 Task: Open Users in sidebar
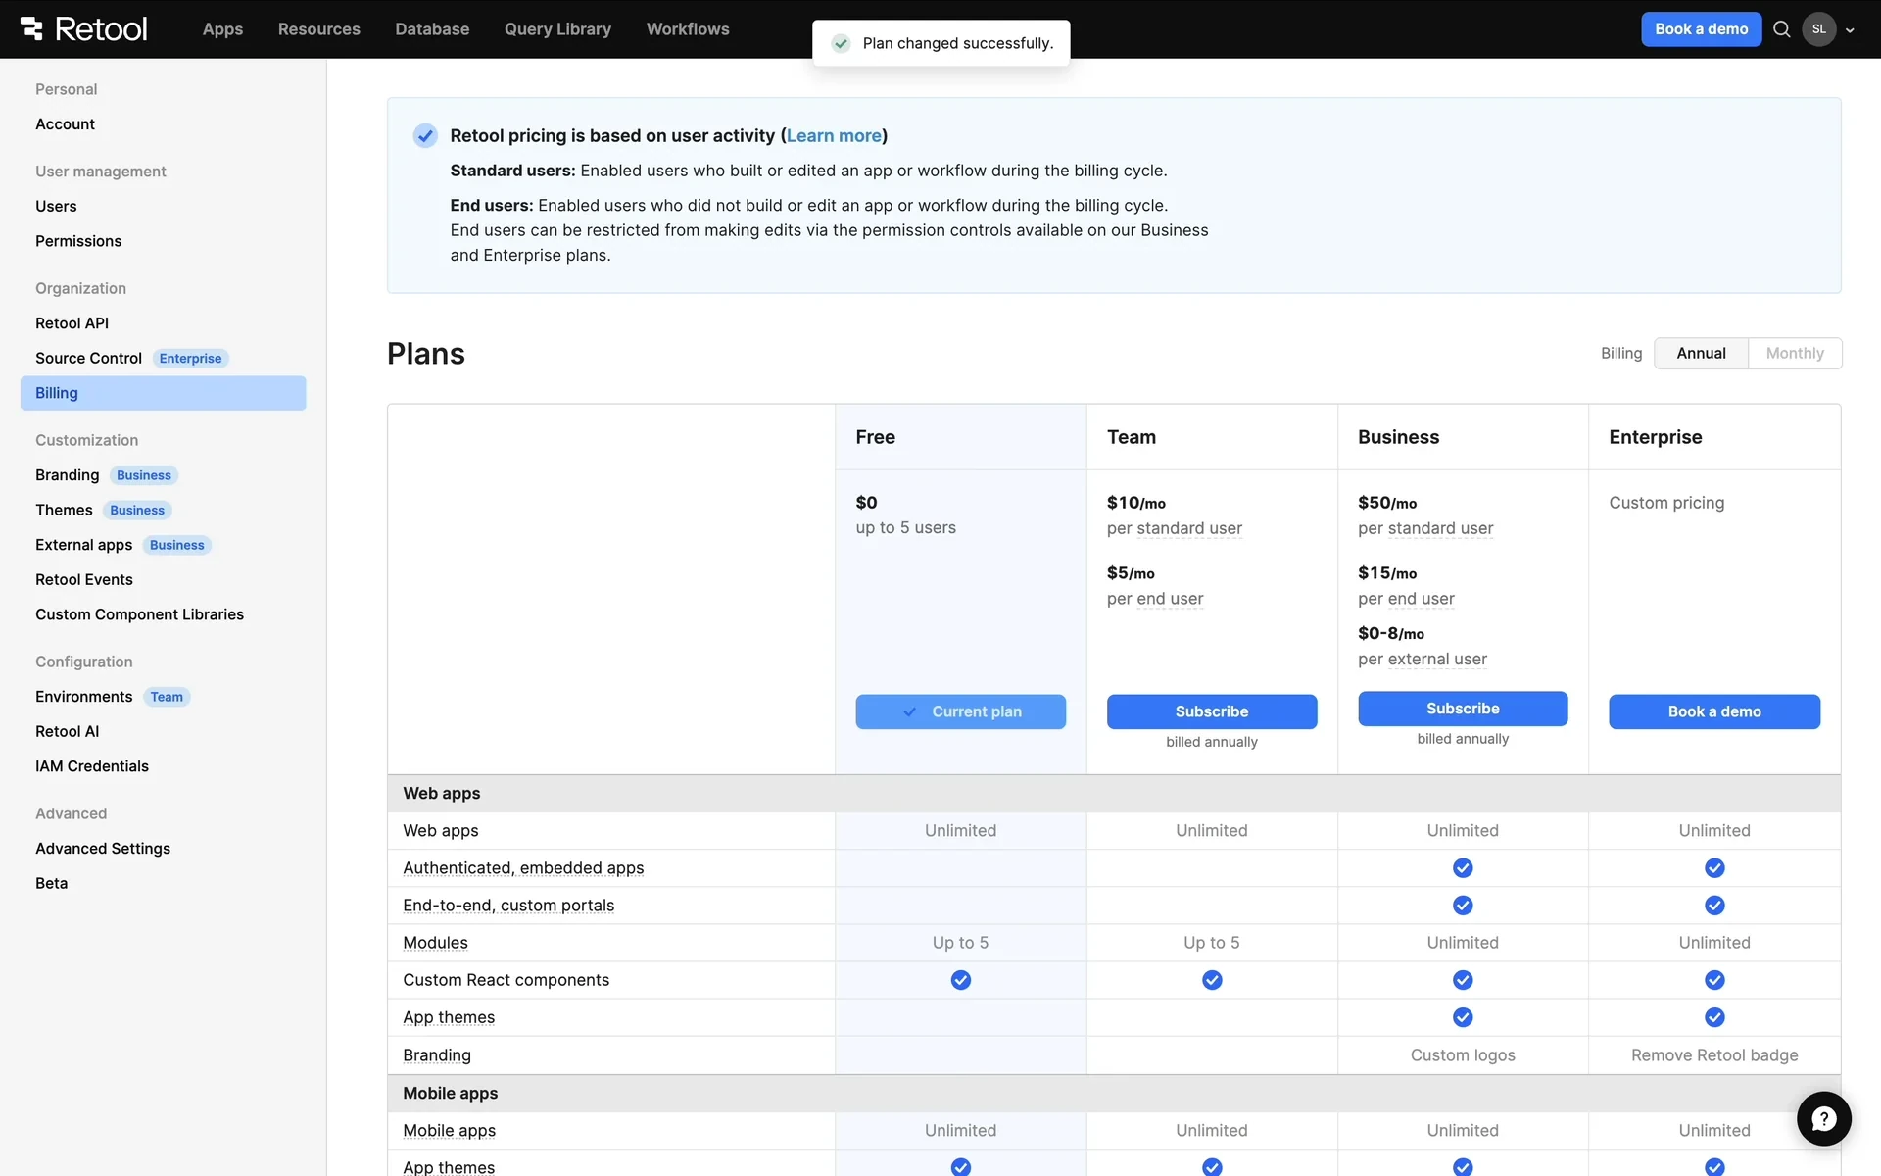click(56, 207)
